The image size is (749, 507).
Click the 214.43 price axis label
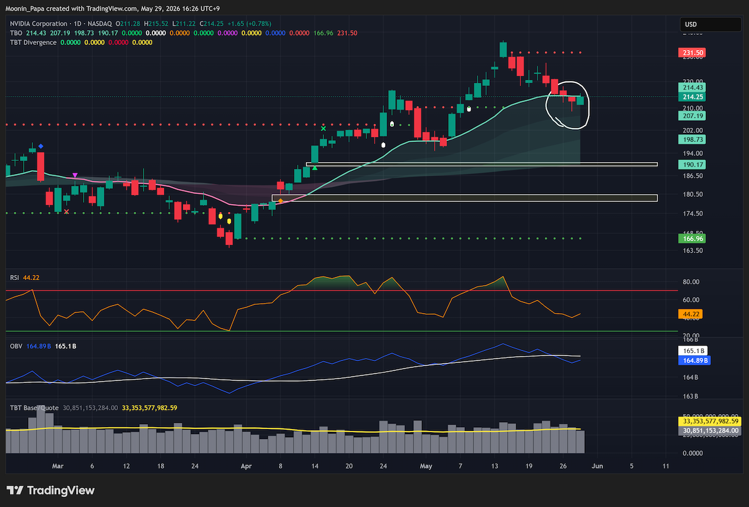[691, 89]
